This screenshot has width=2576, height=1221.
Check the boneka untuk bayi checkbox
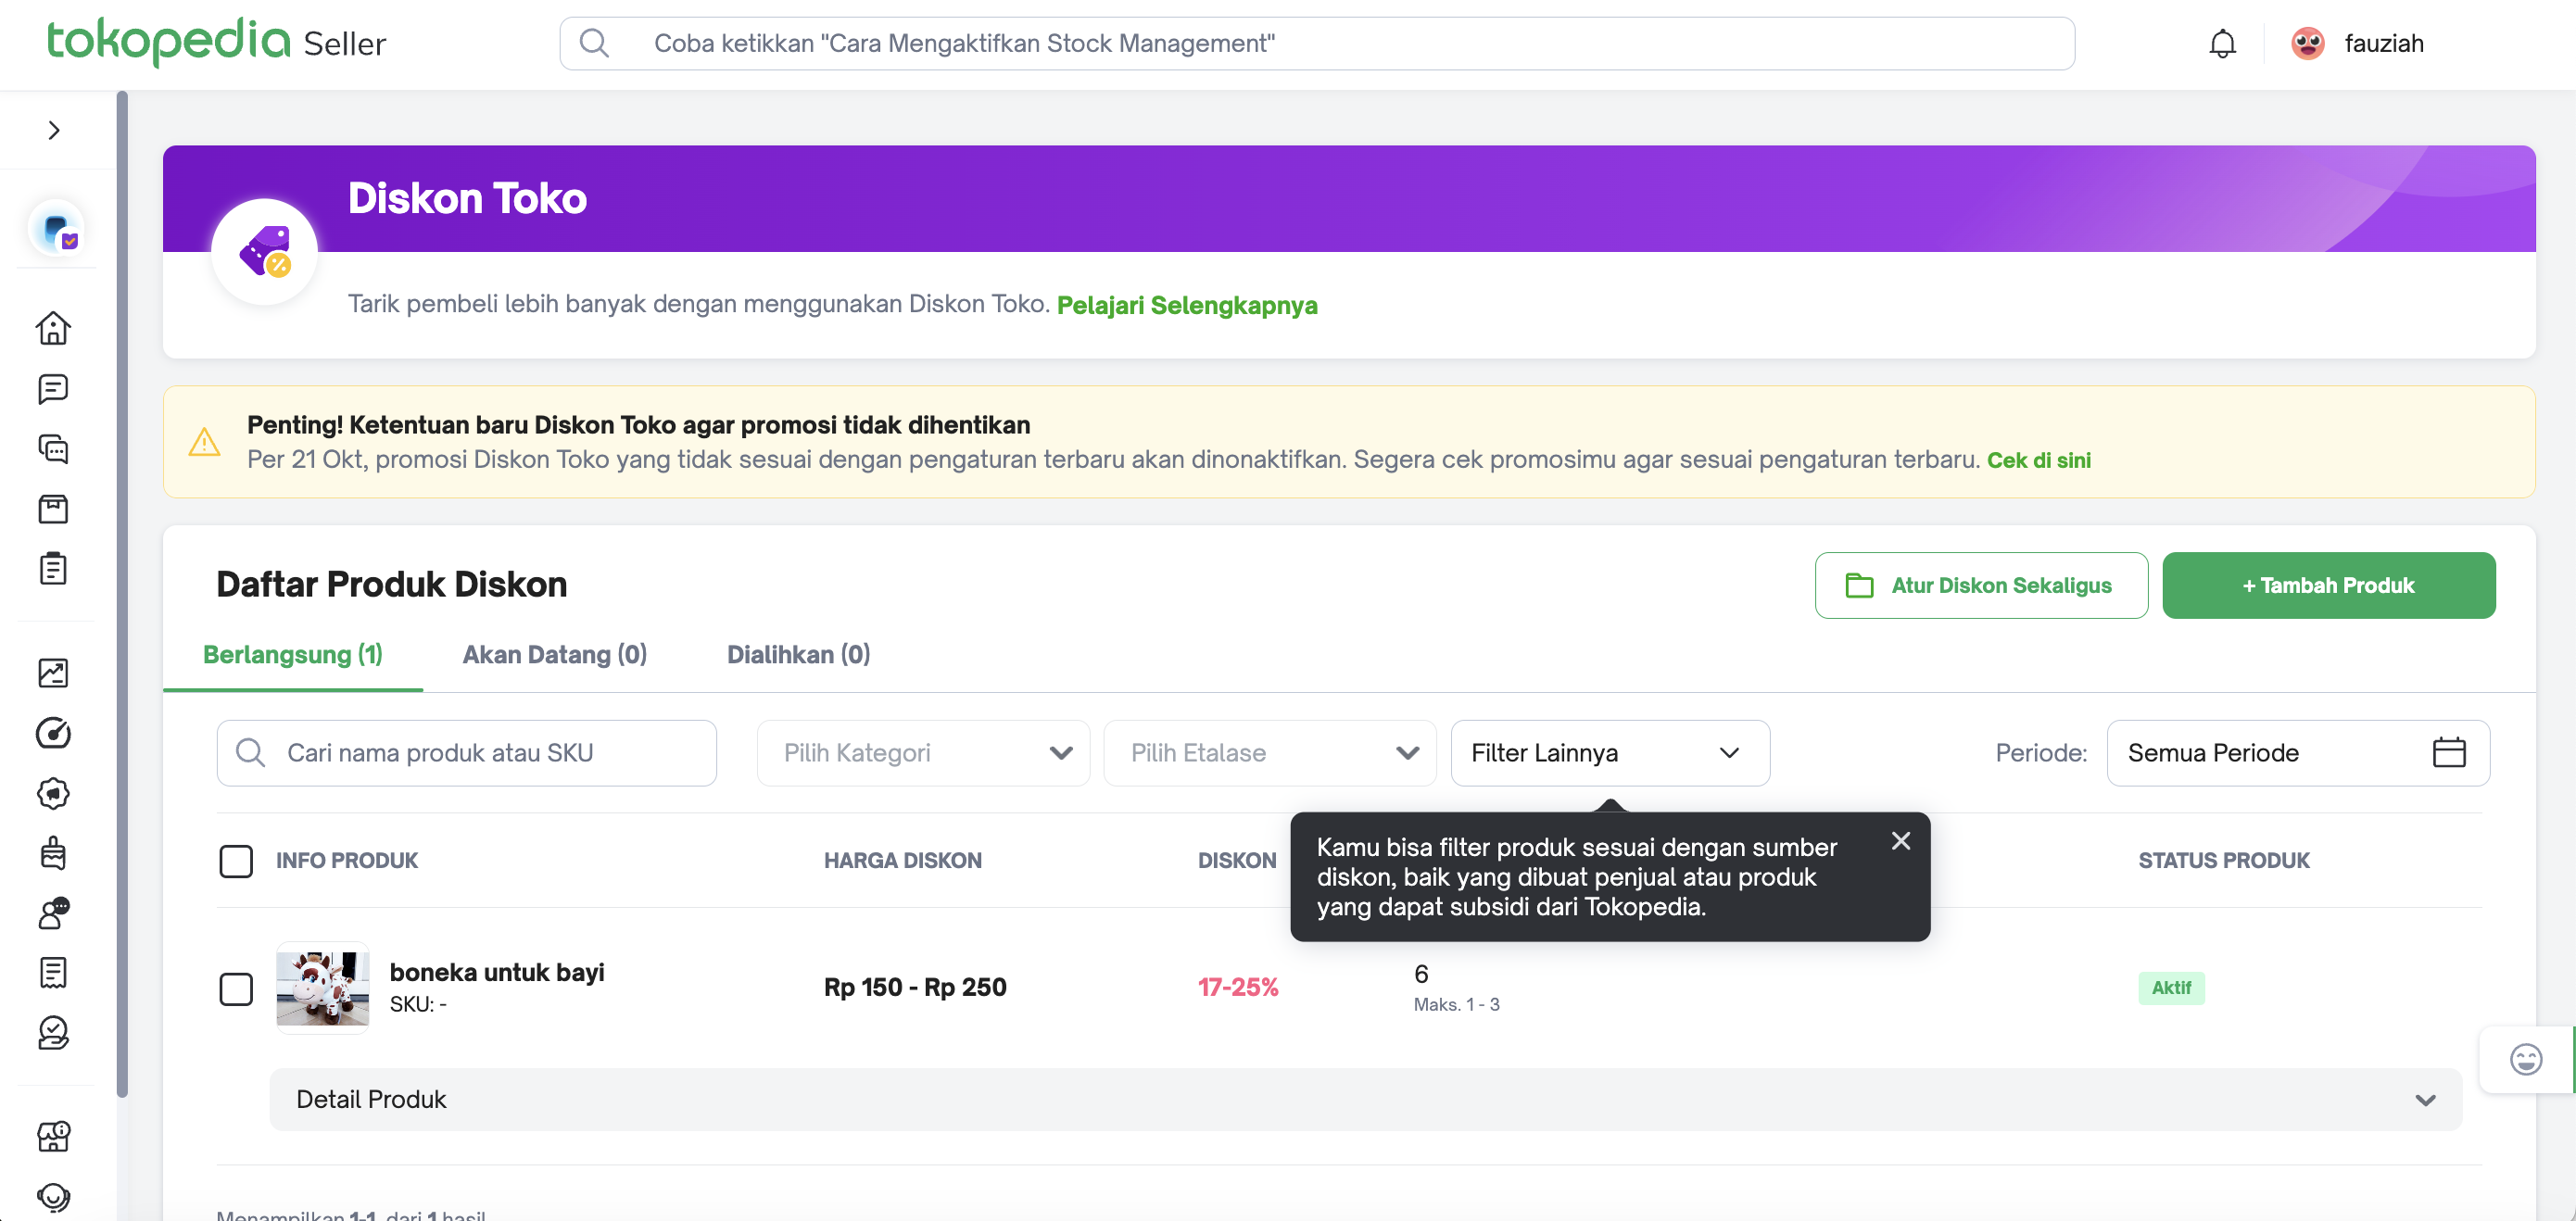tap(236, 989)
